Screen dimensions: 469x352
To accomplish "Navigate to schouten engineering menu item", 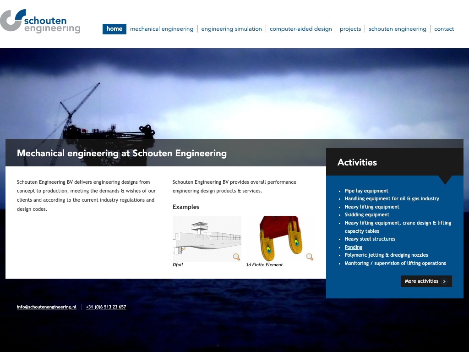I will 397,29.
